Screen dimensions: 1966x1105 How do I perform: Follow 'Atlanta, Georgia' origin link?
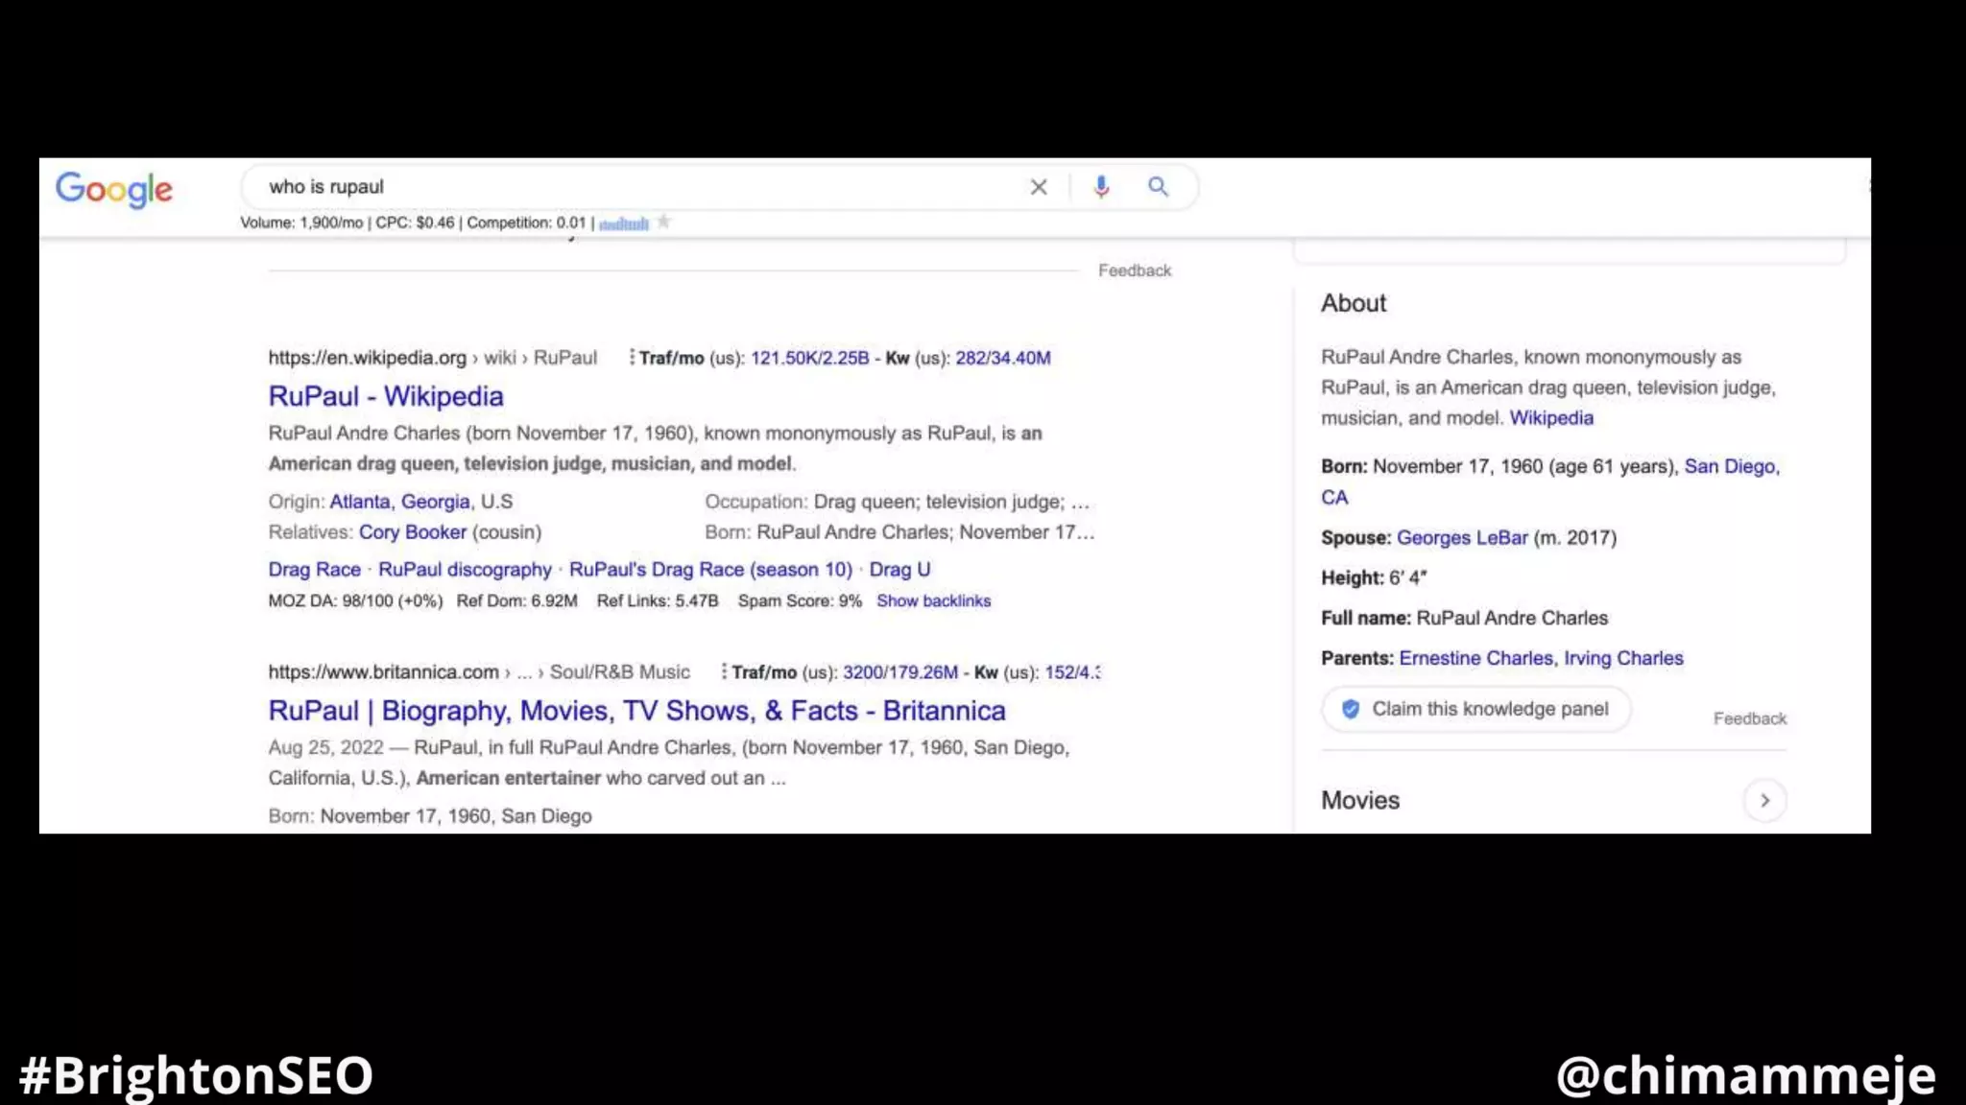point(400,502)
